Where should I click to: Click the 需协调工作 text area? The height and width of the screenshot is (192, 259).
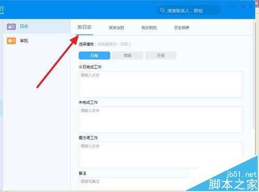pyautogui.click(x=161, y=155)
